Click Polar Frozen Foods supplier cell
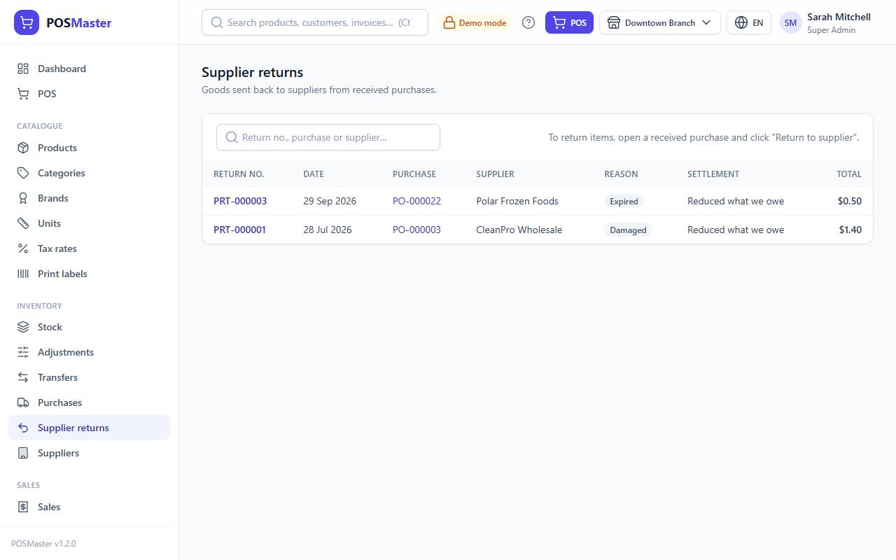Viewport: 896px width, 560px height. click(x=517, y=201)
